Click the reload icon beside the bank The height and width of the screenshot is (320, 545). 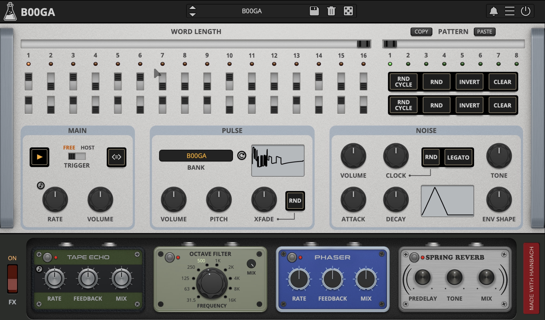click(242, 156)
